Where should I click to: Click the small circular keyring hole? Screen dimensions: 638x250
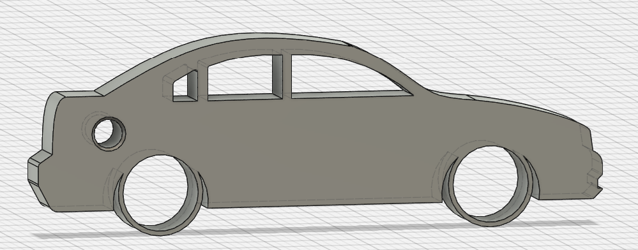coord(109,134)
